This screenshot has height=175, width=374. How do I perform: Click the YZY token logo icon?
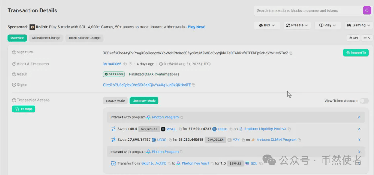click(x=230, y=140)
